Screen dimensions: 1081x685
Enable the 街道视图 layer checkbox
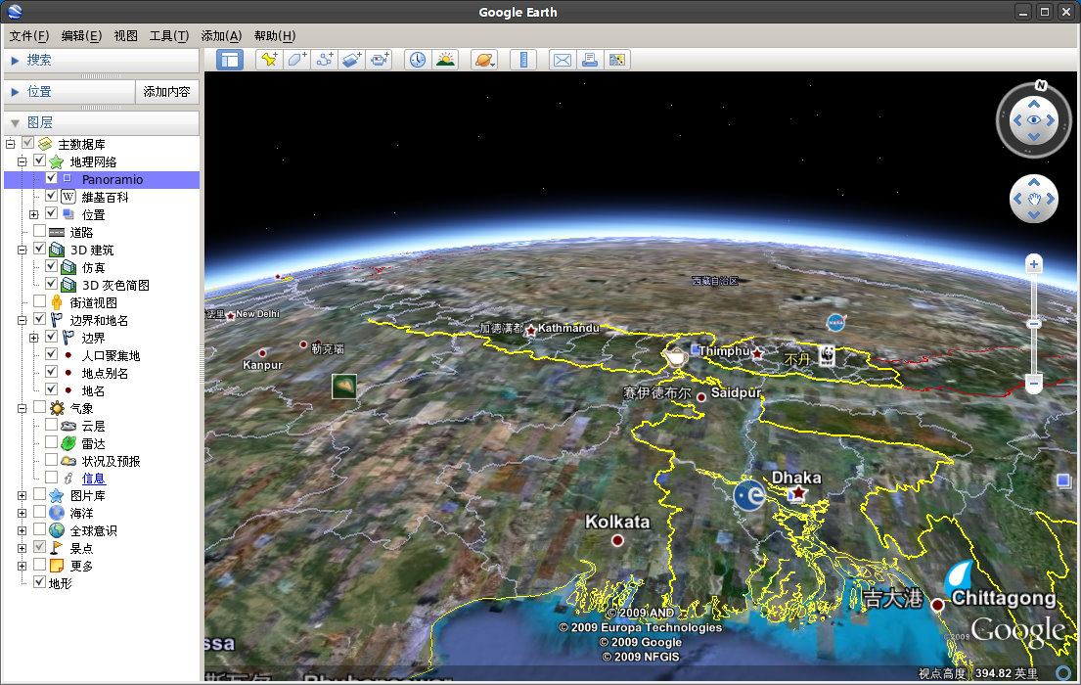(40, 301)
